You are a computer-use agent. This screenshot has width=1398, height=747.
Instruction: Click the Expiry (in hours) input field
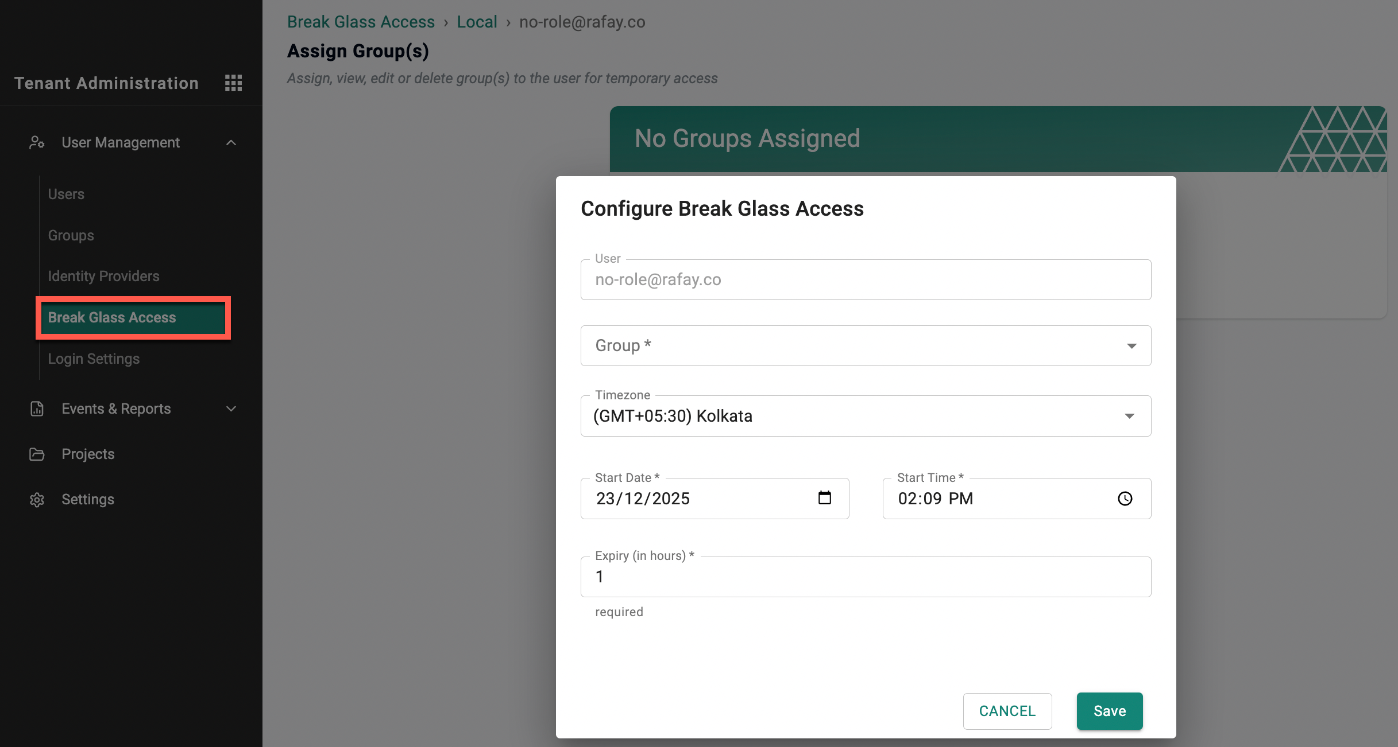(865, 577)
